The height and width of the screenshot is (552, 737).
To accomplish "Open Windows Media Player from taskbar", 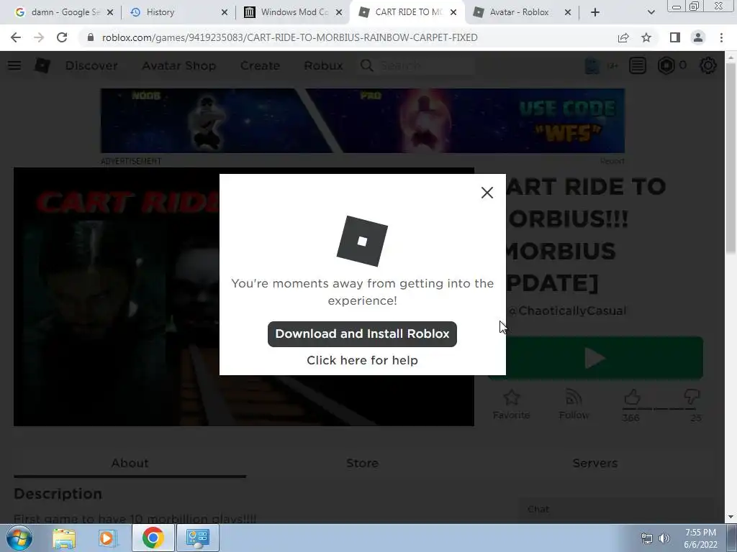I will (107, 538).
